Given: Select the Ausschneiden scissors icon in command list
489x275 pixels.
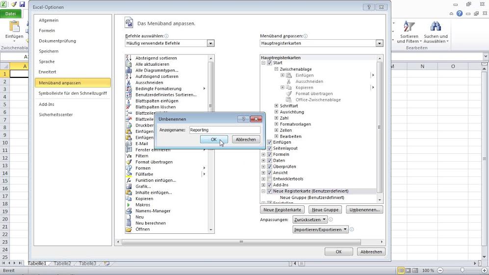Looking at the screenshot, I should (x=129, y=82).
